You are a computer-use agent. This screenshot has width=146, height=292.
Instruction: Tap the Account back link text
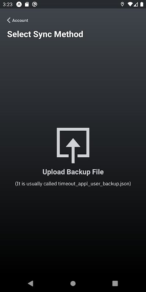[20, 20]
